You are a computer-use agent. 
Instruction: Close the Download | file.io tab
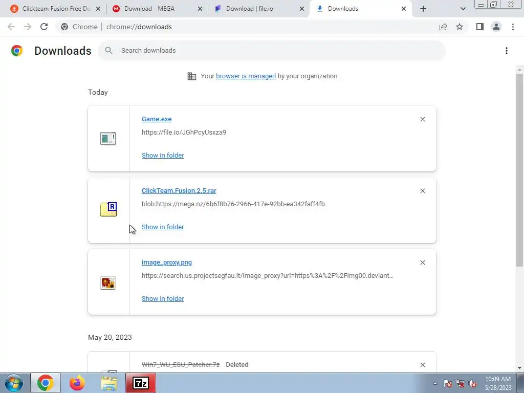click(x=302, y=9)
